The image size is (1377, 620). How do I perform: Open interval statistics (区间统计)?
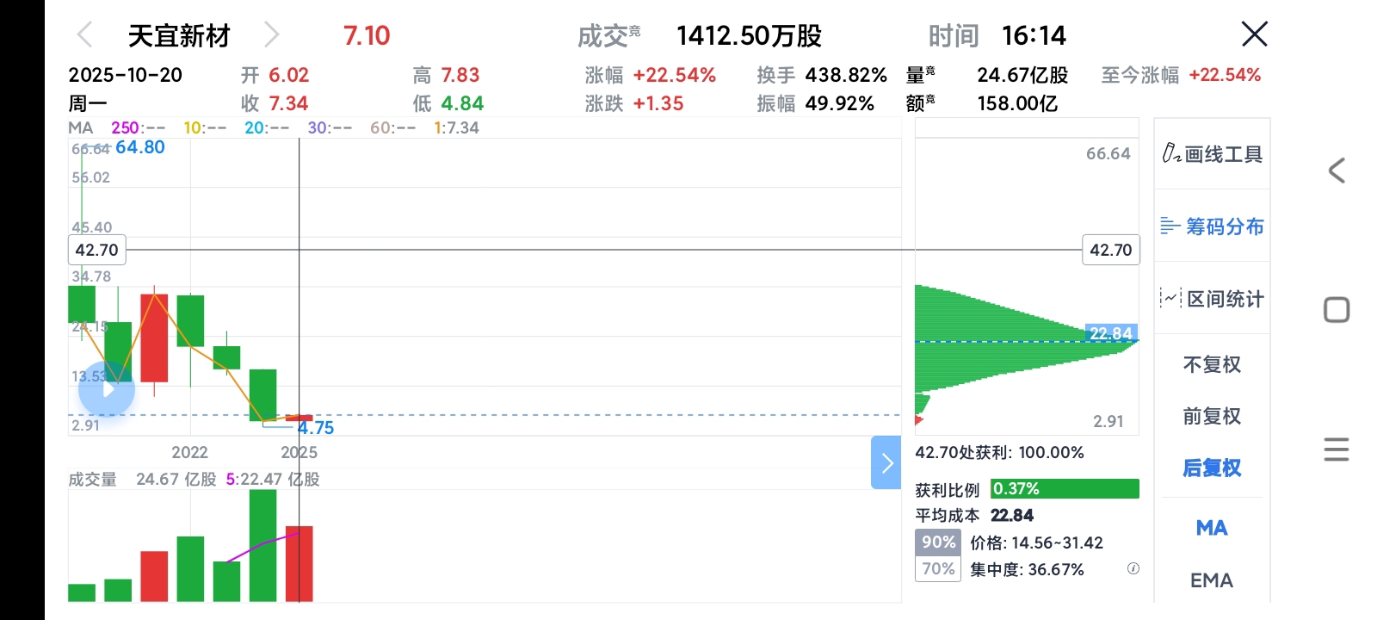1212,299
